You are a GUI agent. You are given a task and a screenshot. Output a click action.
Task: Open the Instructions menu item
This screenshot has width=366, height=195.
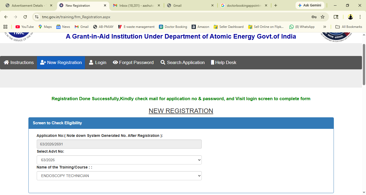[18, 62]
